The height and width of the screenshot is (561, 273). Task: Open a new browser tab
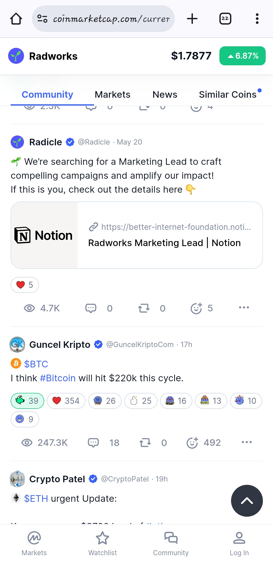(192, 19)
